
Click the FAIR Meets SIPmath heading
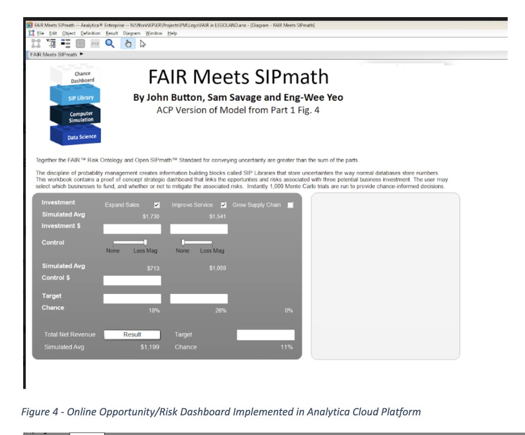point(238,77)
